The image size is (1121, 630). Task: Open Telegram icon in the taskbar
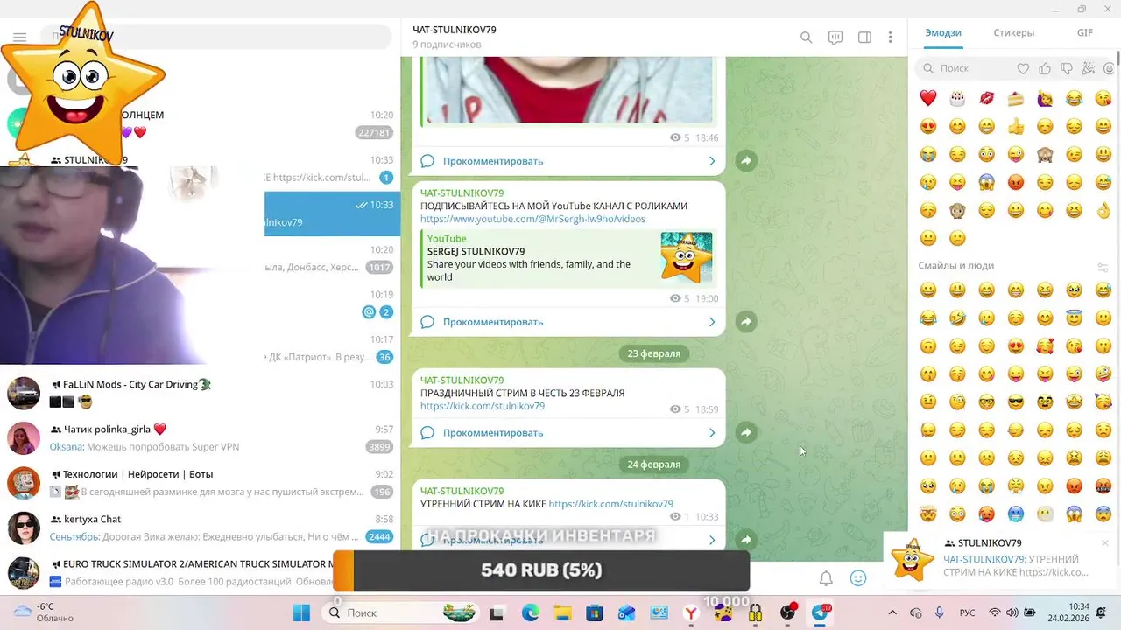tap(820, 612)
